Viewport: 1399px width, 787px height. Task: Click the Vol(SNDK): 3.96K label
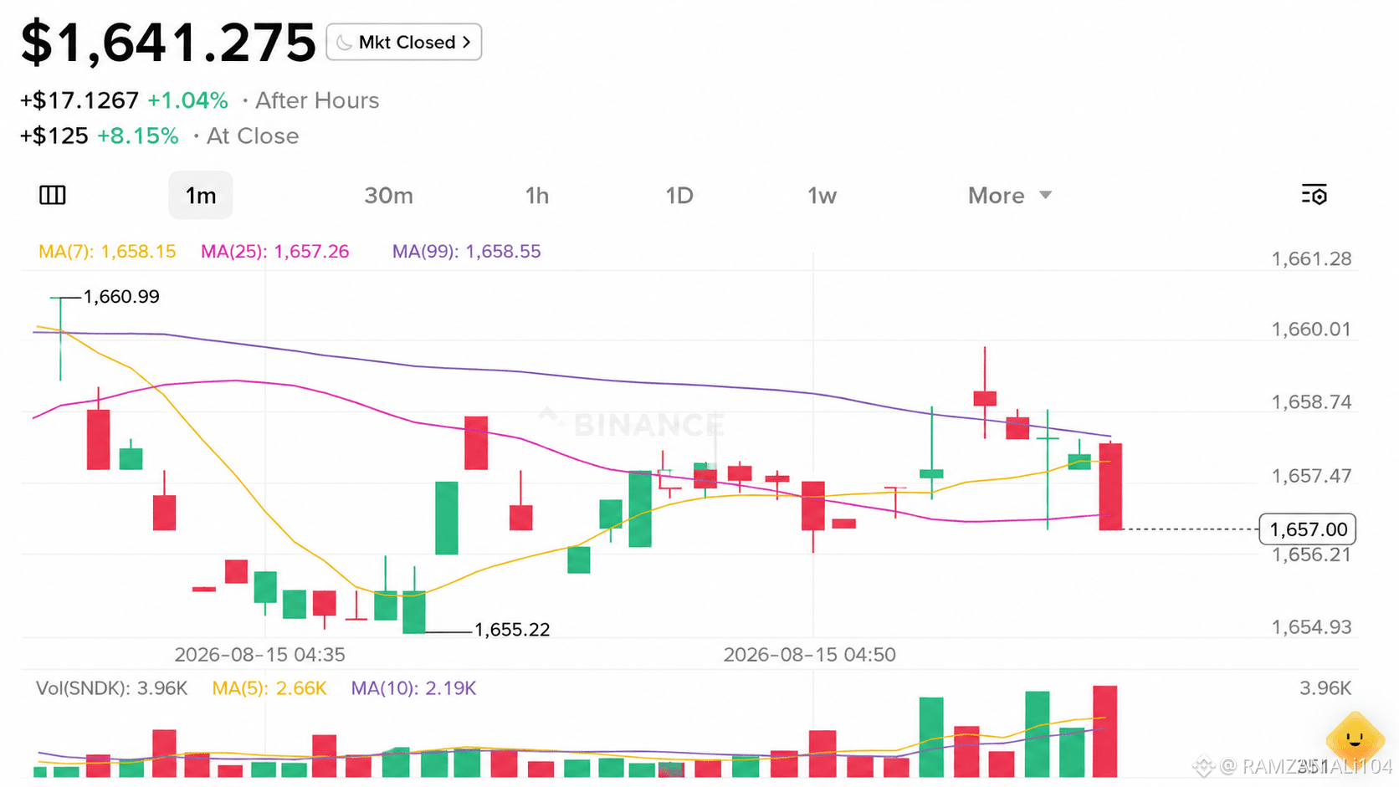pyautogui.click(x=112, y=688)
